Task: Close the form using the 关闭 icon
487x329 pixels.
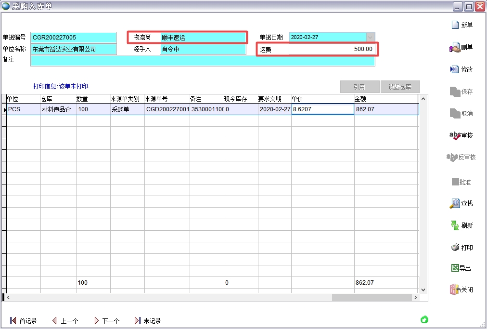Action: point(455,290)
